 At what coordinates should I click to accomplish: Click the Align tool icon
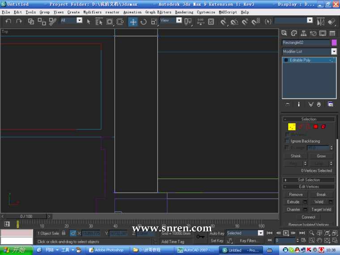pos(331,21)
